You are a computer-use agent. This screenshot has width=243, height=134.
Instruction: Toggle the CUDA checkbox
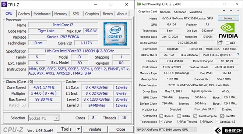point(179,116)
